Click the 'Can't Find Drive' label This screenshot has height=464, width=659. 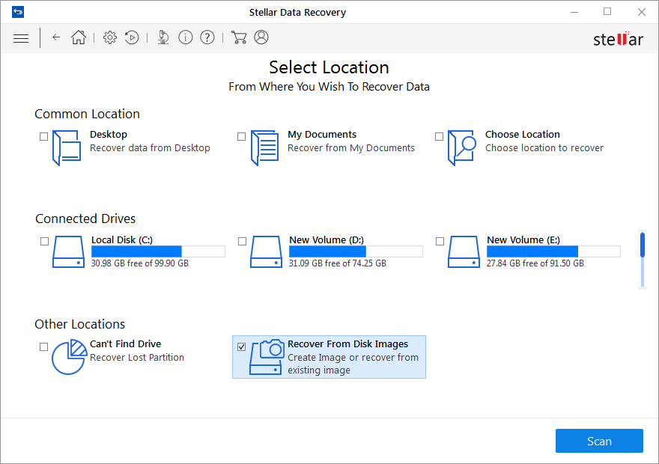pyautogui.click(x=125, y=344)
